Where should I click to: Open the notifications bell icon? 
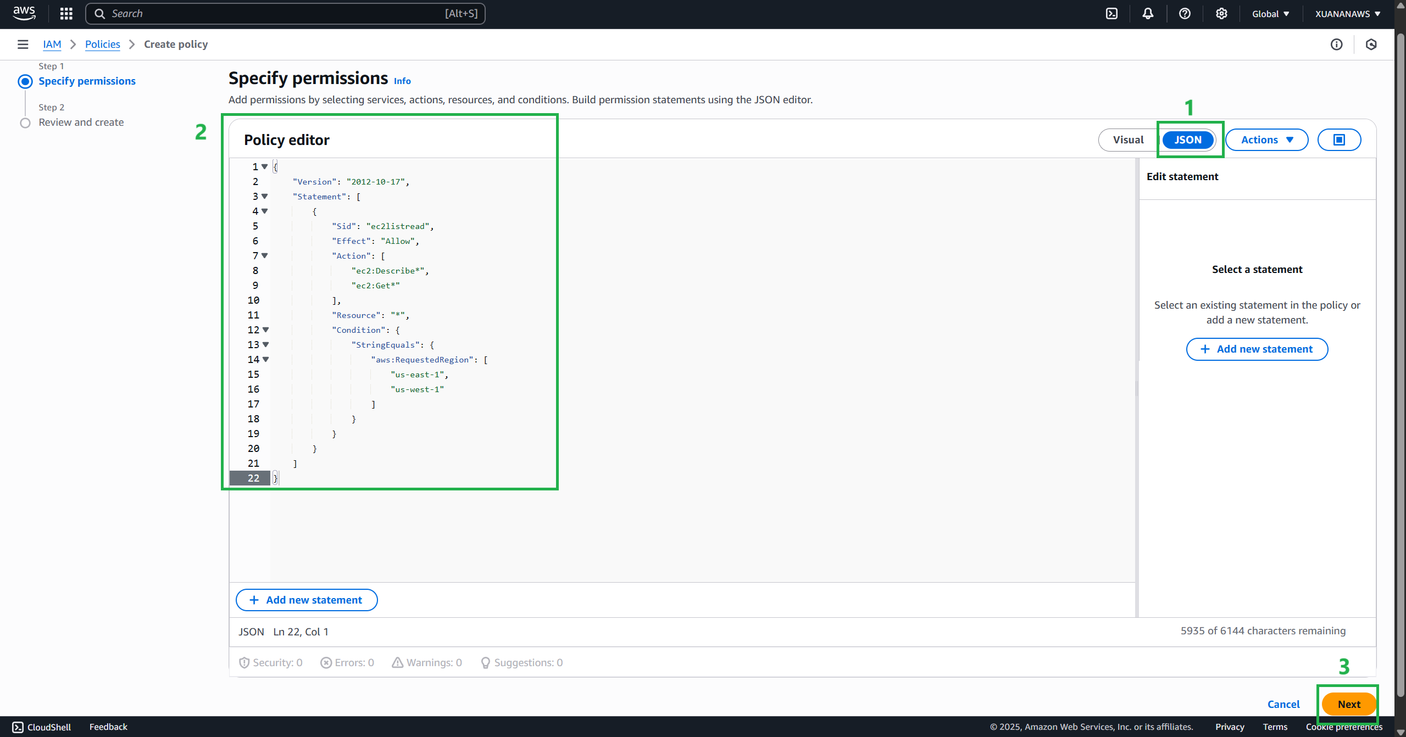click(x=1148, y=13)
